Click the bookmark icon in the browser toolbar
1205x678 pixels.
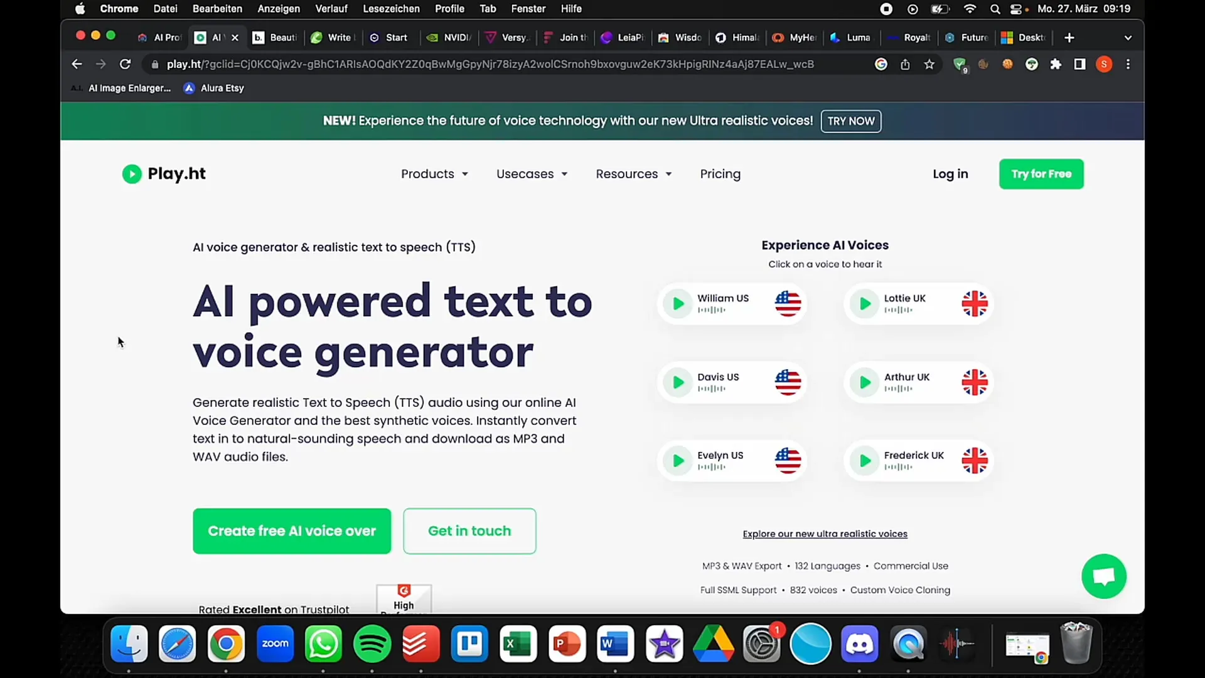[x=929, y=64]
